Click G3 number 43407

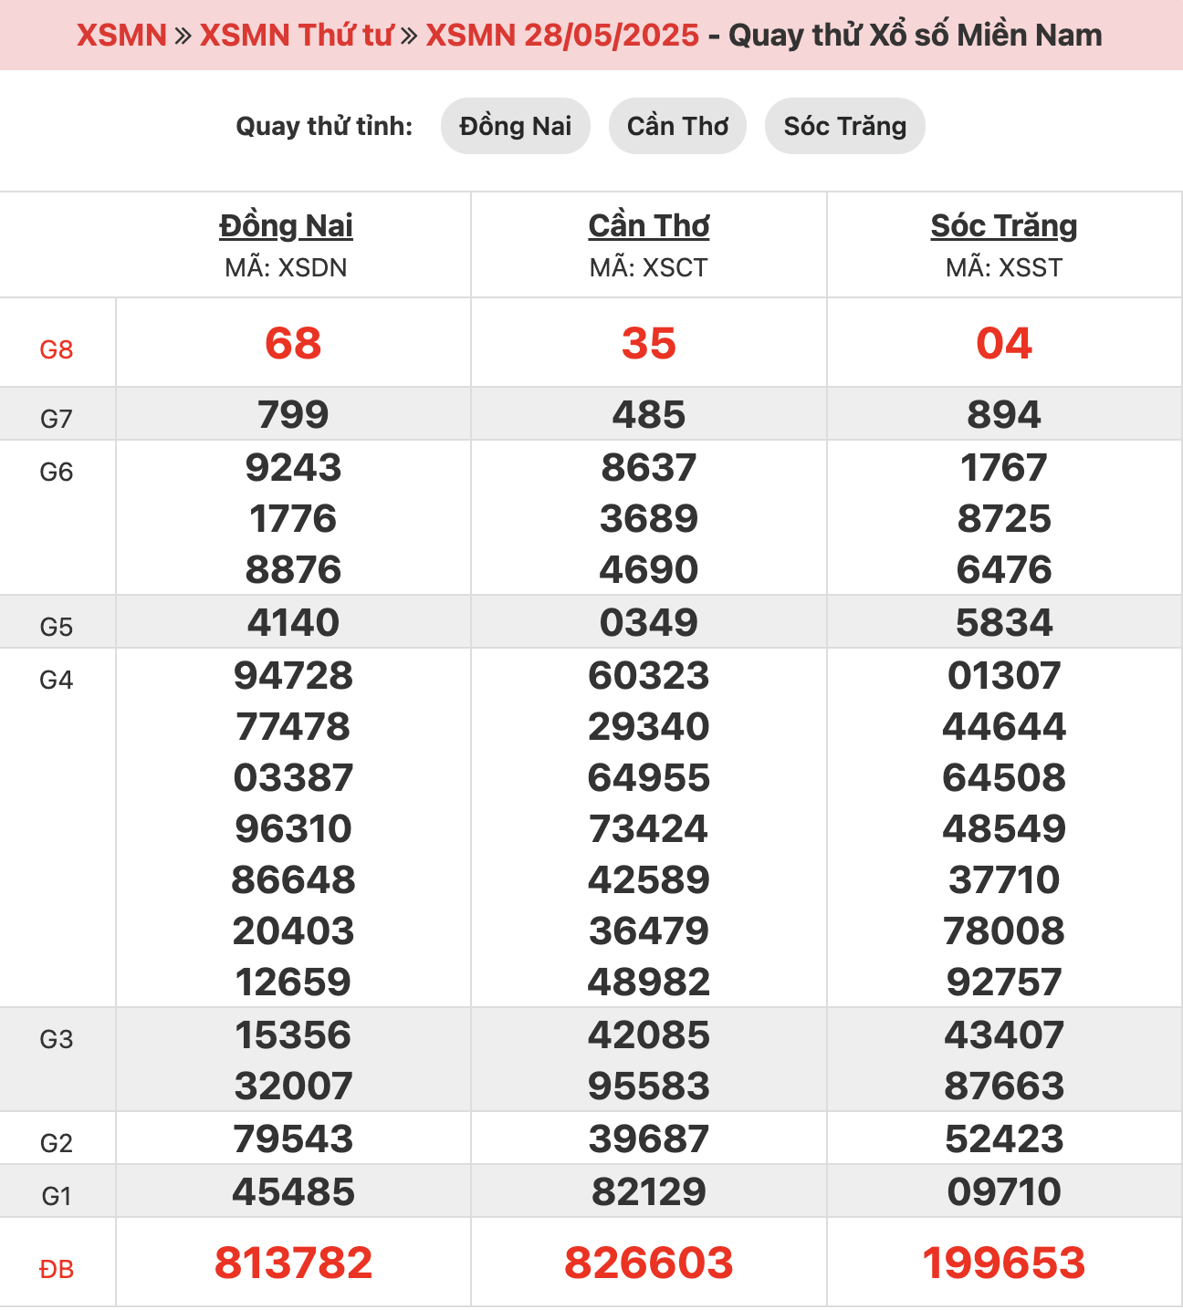(1004, 1035)
